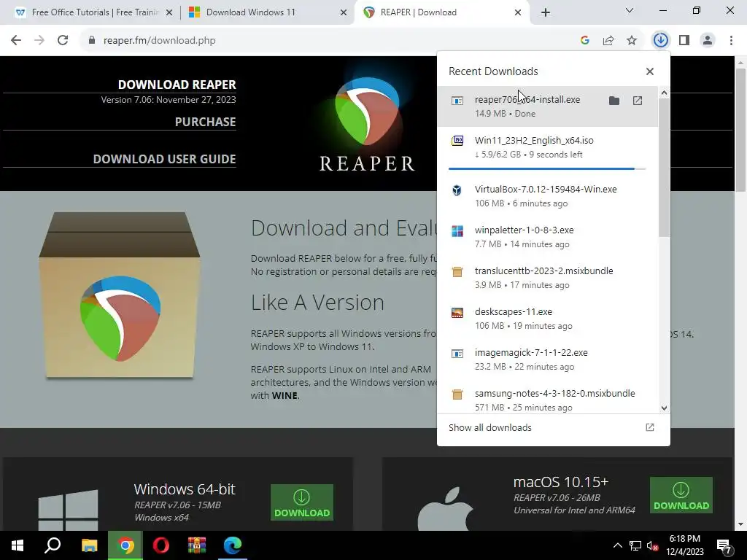
Task: Click the muted volume tray icon
Action: [x=652, y=545]
